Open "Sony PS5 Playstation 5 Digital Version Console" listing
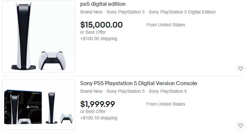The width and height of the screenshot is (250, 131). coord(139,83)
